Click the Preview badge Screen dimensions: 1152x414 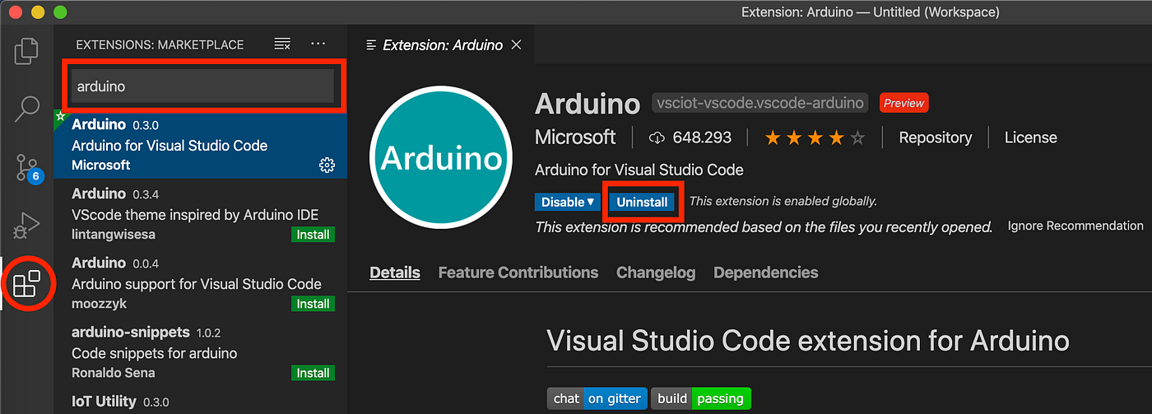pyautogui.click(x=903, y=104)
